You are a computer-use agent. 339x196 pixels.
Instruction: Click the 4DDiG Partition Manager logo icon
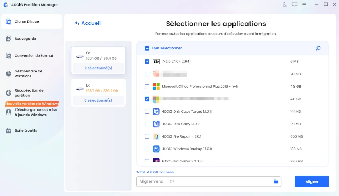tap(6, 4)
